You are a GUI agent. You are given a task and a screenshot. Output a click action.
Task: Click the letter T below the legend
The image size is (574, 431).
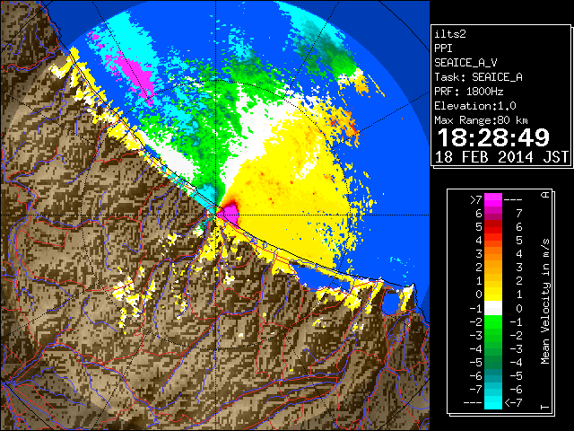coord(545,407)
